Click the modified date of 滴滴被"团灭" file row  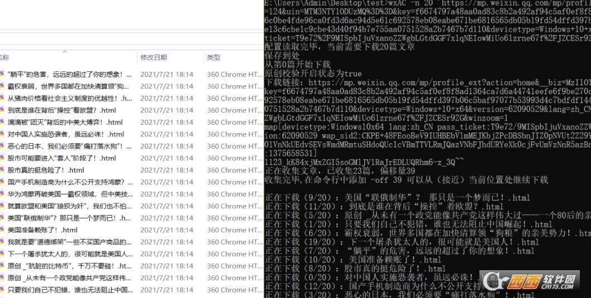click(167, 123)
